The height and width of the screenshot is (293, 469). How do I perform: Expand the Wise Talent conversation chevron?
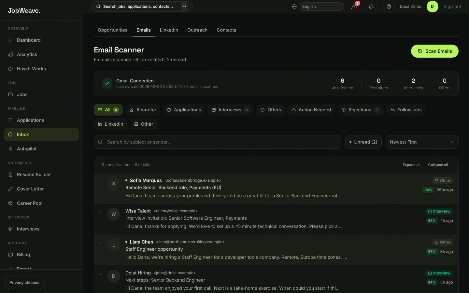pyautogui.click(x=101, y=212)
